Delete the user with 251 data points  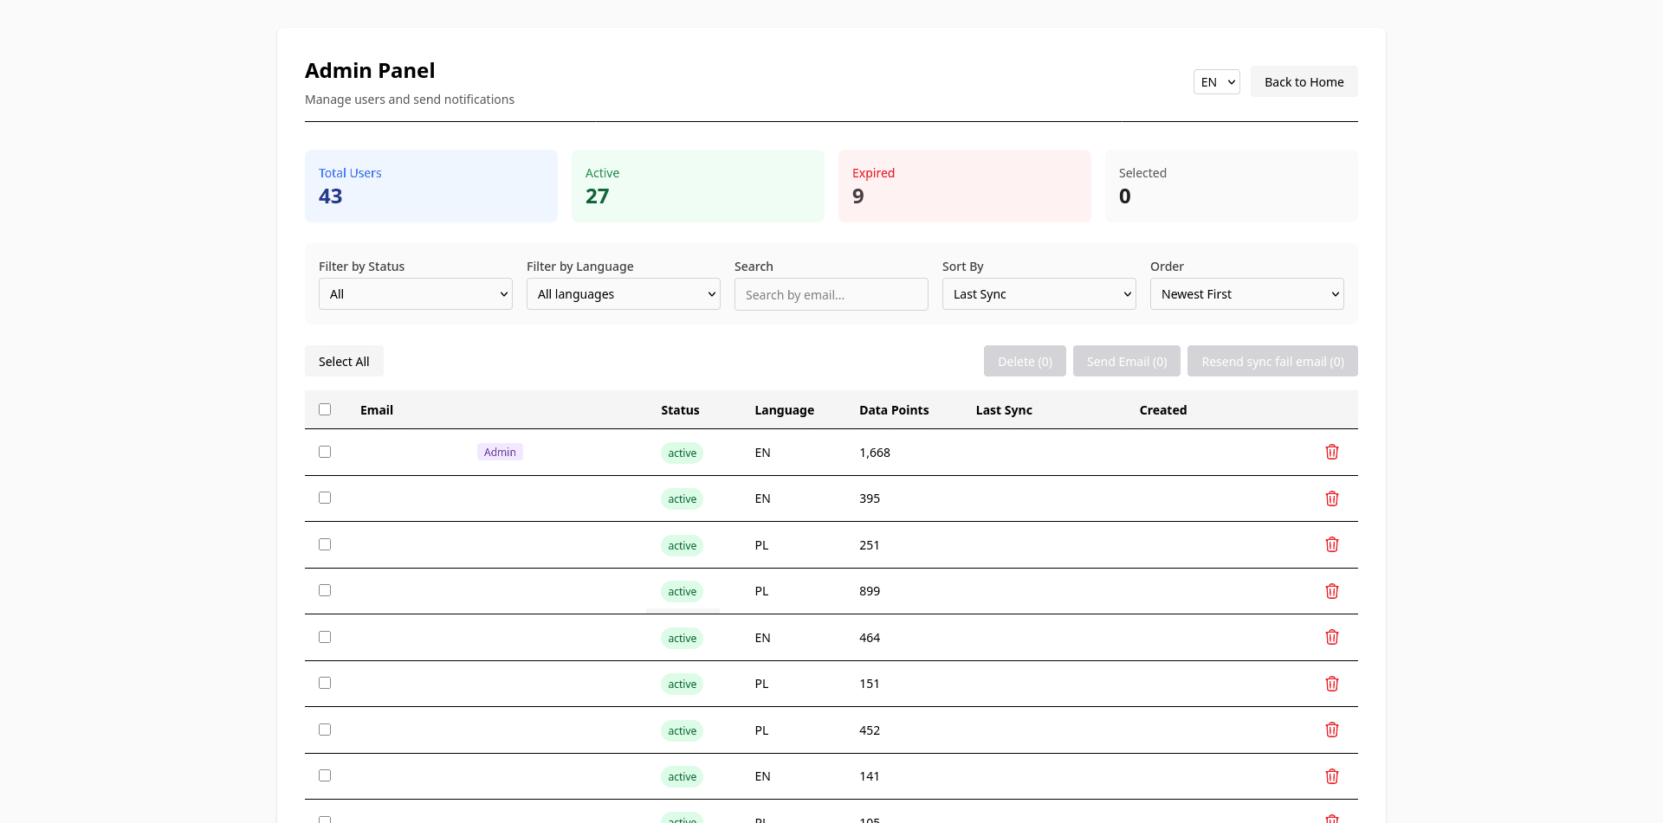[1332, 544]
